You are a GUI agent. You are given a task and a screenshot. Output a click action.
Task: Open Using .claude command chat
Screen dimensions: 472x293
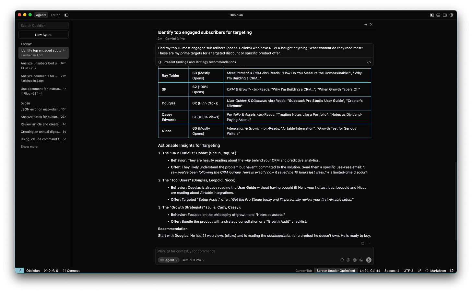pos(43,139)
